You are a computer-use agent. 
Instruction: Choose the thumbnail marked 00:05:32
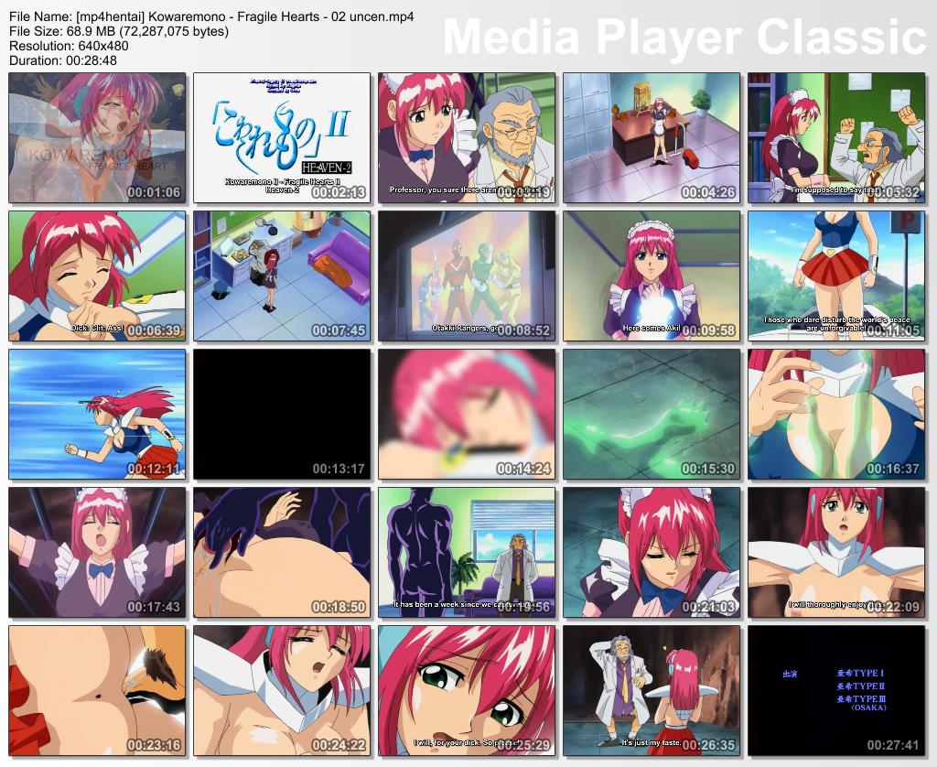pyautogui.click(x=836, y=137)
